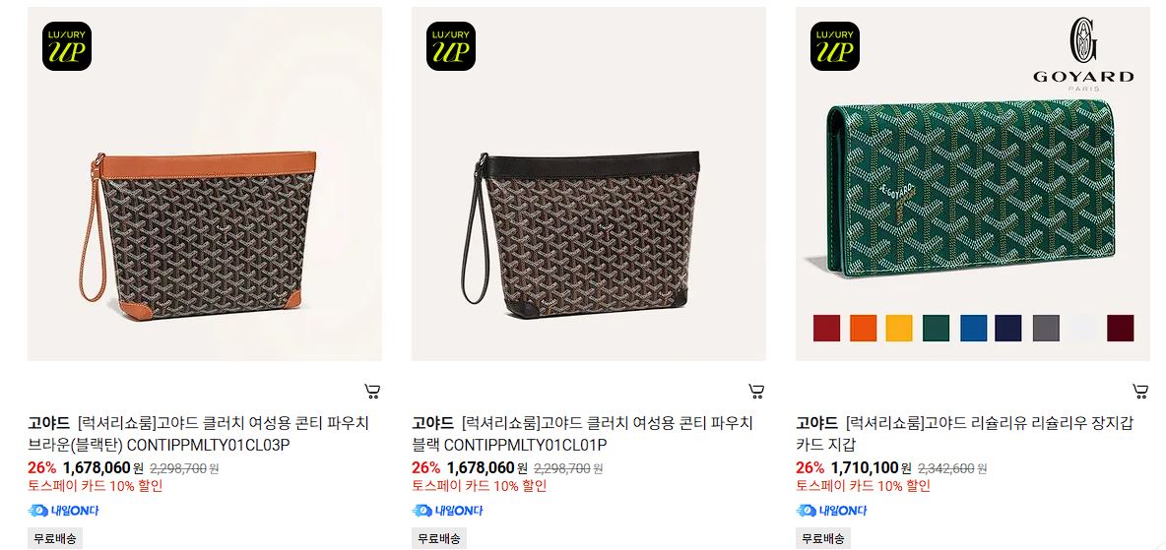Click the Goyard Paris logo
The width and height of the screenshot is (1166, 550).
pyautogui.click(x=1083, y=55)
